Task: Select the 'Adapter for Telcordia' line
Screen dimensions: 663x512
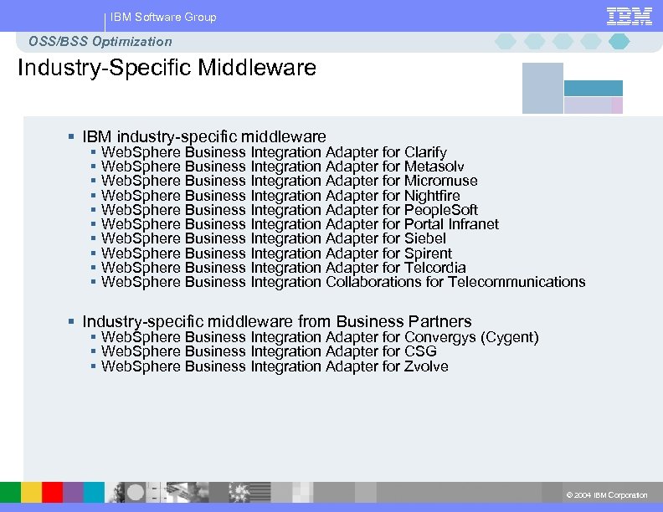Action: tap(283, 268)
